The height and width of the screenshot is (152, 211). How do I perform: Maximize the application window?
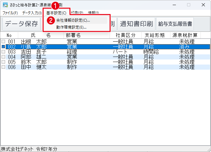coord(188,5)
